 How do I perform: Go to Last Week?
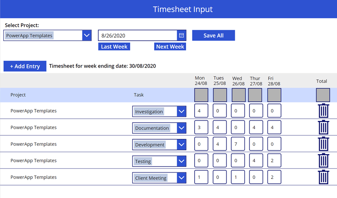[x=114, y=47]
